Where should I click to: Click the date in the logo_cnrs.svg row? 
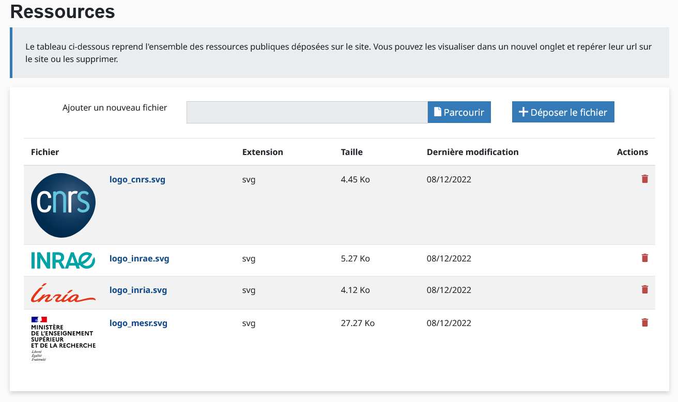tap(449, 180)
